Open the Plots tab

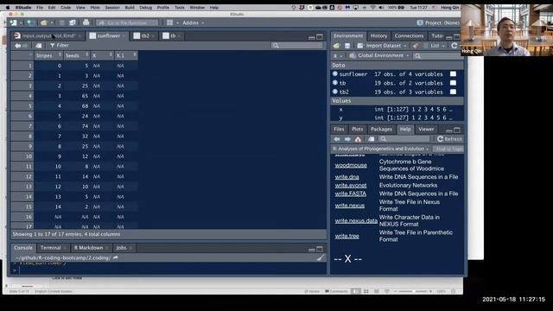pos(357,130)
